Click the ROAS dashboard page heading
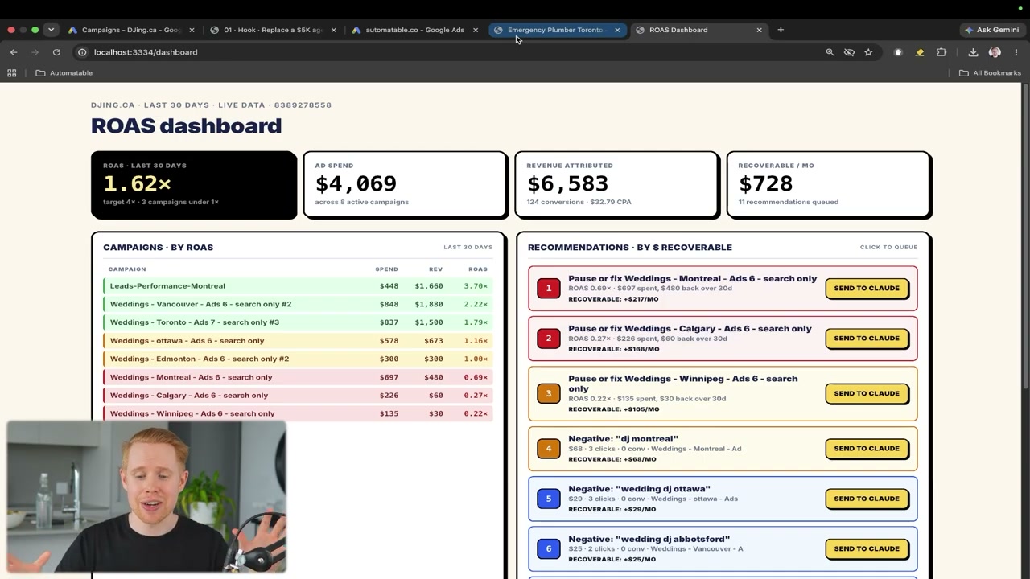This screenshot has width=1030, height=579. [186, 126]
